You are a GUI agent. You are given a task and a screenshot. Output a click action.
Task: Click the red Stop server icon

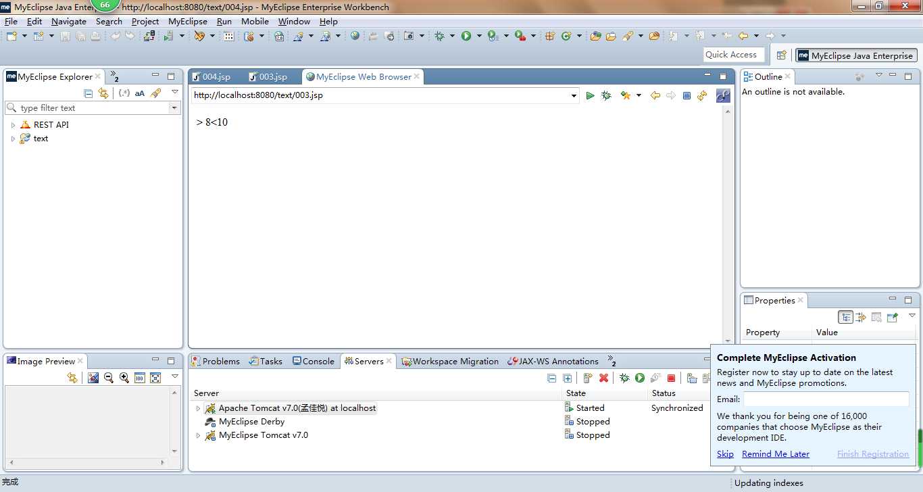[671, 378]
